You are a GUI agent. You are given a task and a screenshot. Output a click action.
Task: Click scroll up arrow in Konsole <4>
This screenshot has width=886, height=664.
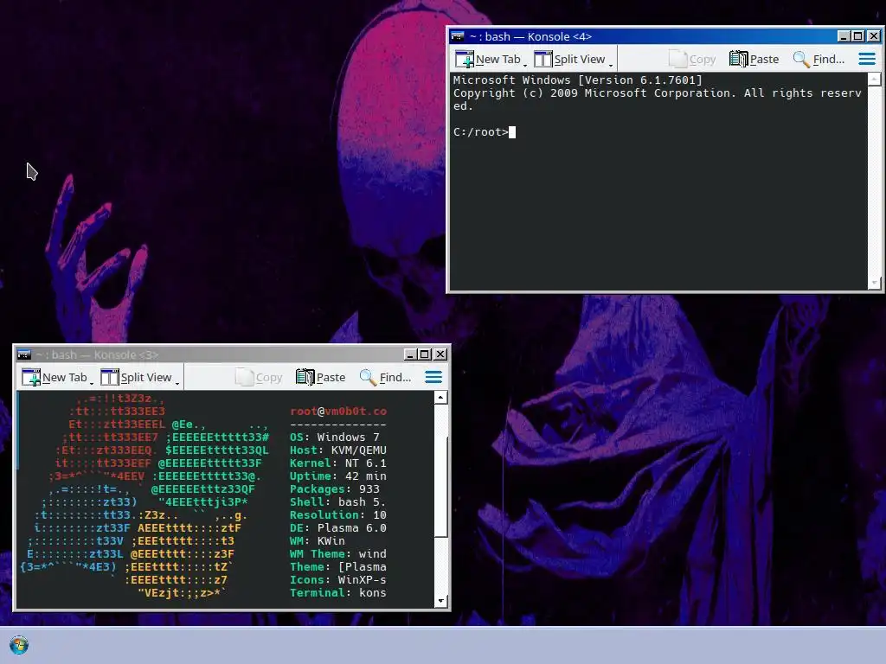tap(874, 79)
